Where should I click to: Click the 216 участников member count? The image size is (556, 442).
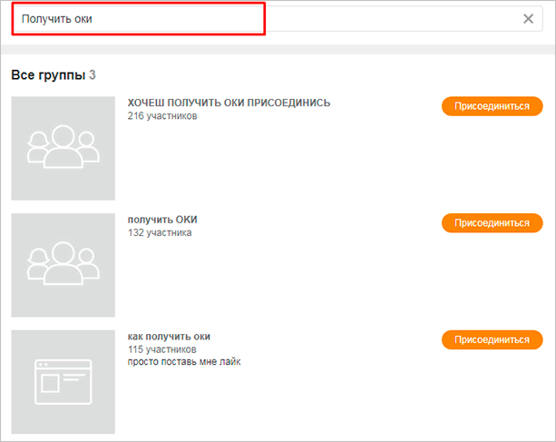click(162, 116)
